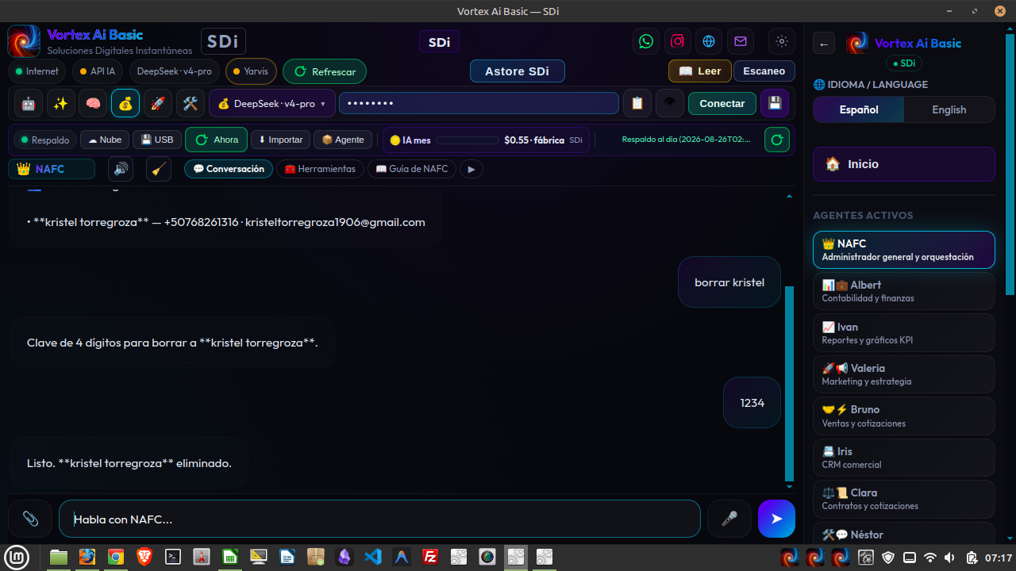Open the WhatsApp contact icon
Viewport: 1016px width, 571px height.
point(646,41)
